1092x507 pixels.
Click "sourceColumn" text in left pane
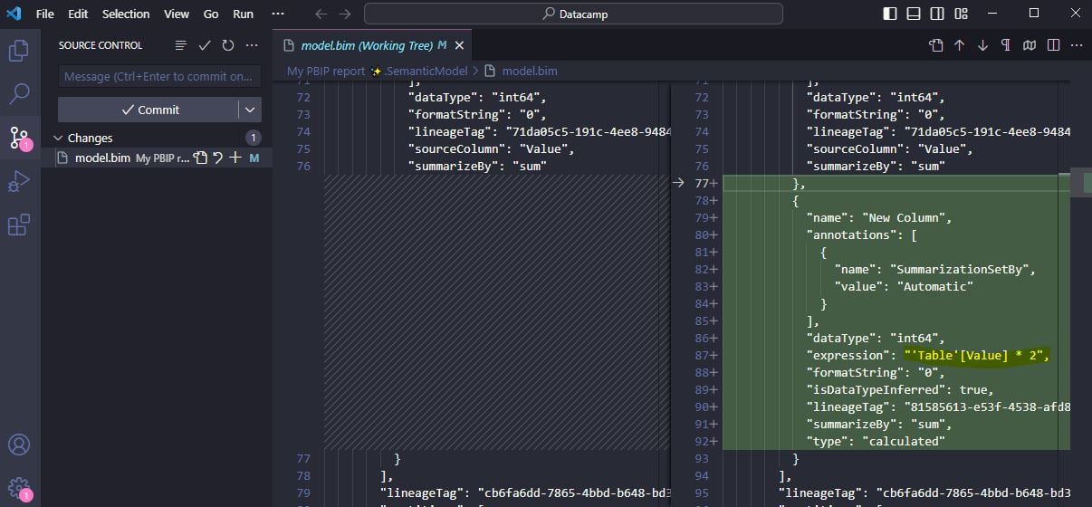pos(458,148)
